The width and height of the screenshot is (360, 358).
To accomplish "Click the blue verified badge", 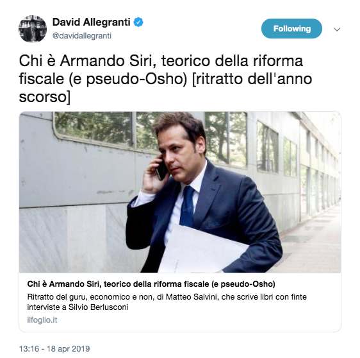I will pos(138,22).
